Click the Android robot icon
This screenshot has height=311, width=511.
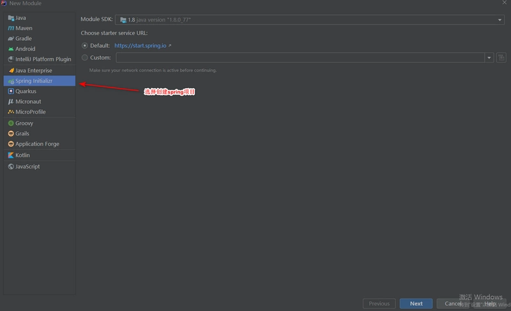coord(11,49)
